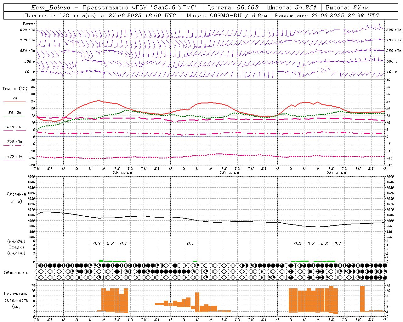Select the Модель COSMO-RU / 6.6км label

click(227, 15)
